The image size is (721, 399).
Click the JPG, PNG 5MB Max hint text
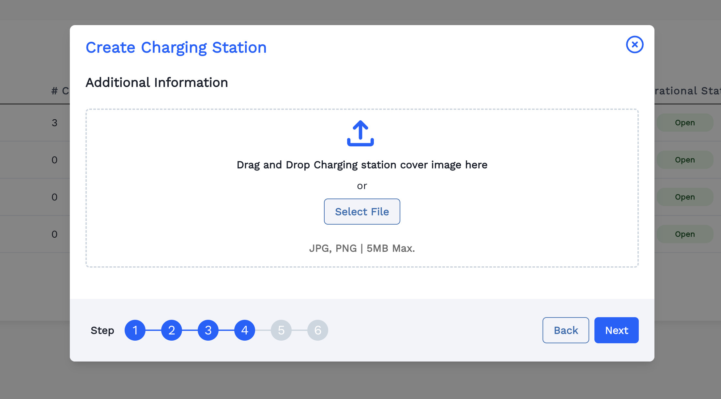click(x=362, y=248)
